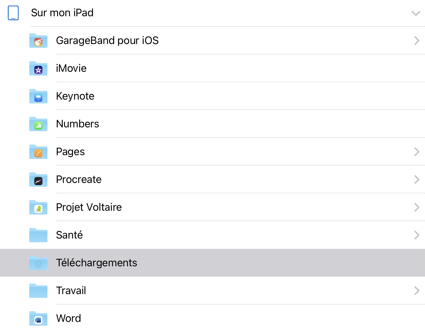
Task: Select the Téléchargements folder row
Action: click(212, 263)
